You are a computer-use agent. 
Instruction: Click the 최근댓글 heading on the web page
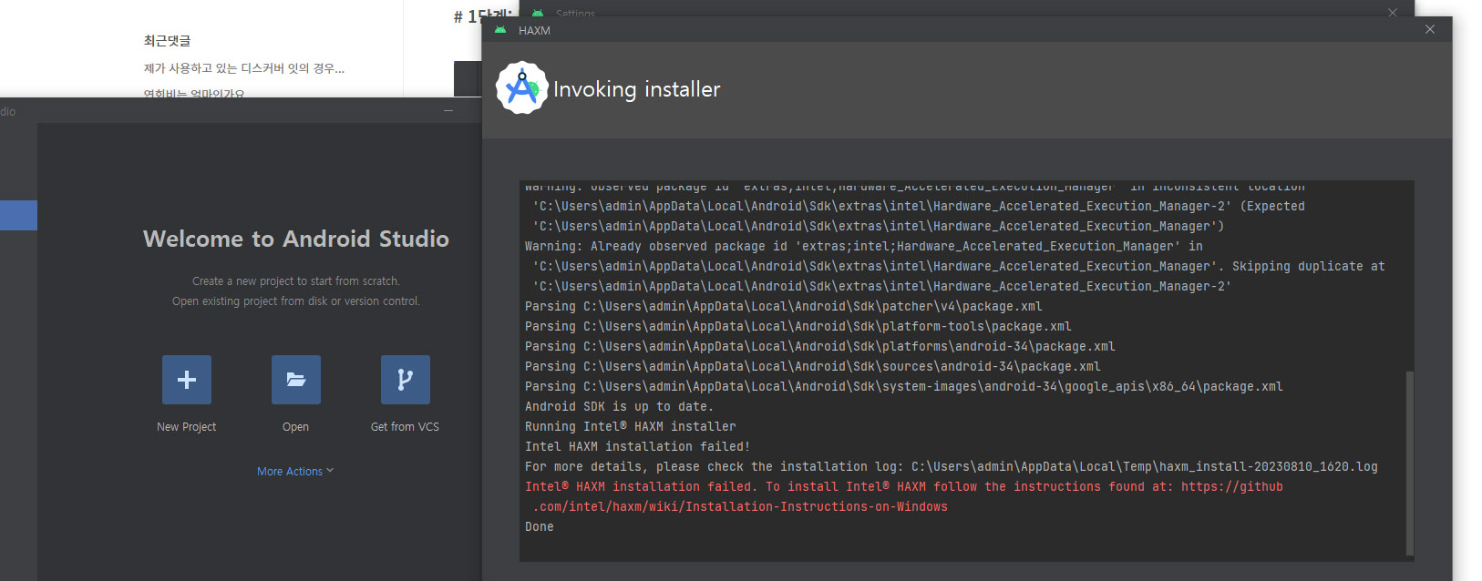167,41
